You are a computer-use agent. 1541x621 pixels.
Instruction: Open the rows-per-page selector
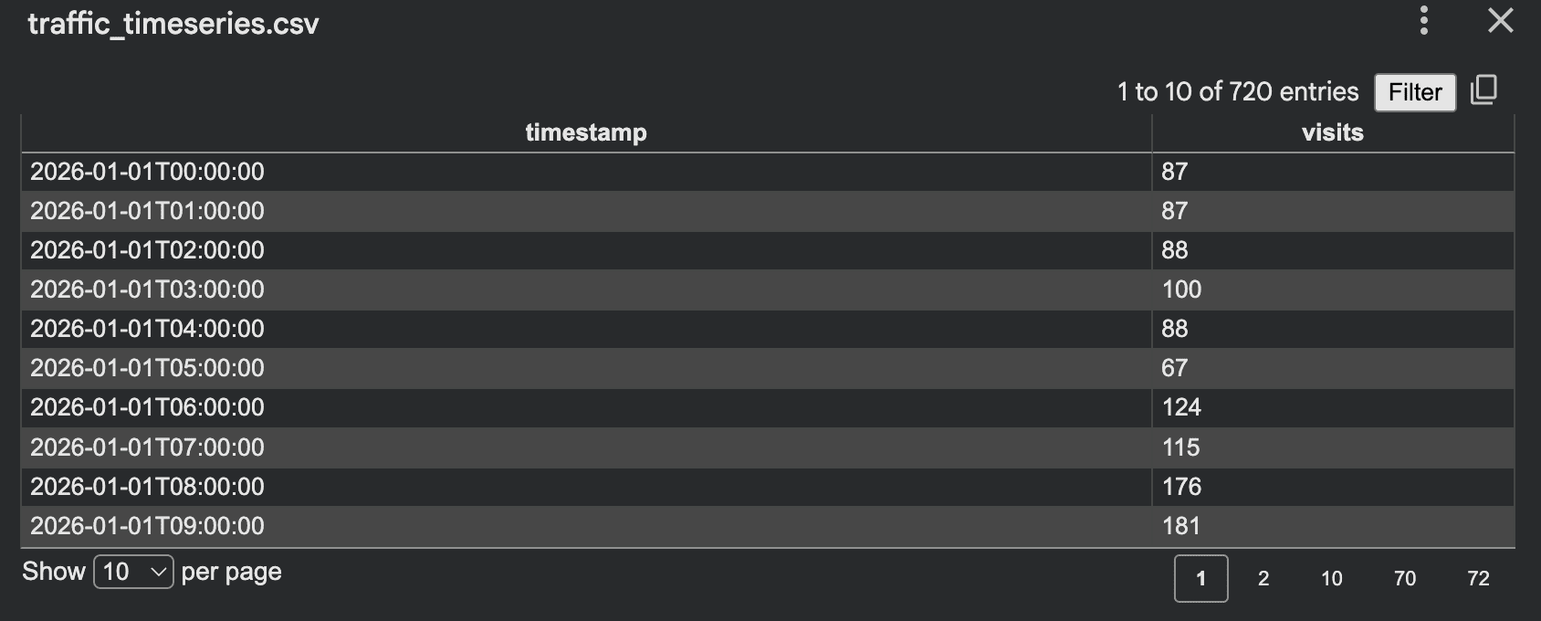pyautogui.click(x=131, y=571)
